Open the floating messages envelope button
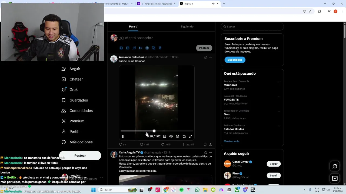This screenshot has width=346, height=194. pos(335,178)
